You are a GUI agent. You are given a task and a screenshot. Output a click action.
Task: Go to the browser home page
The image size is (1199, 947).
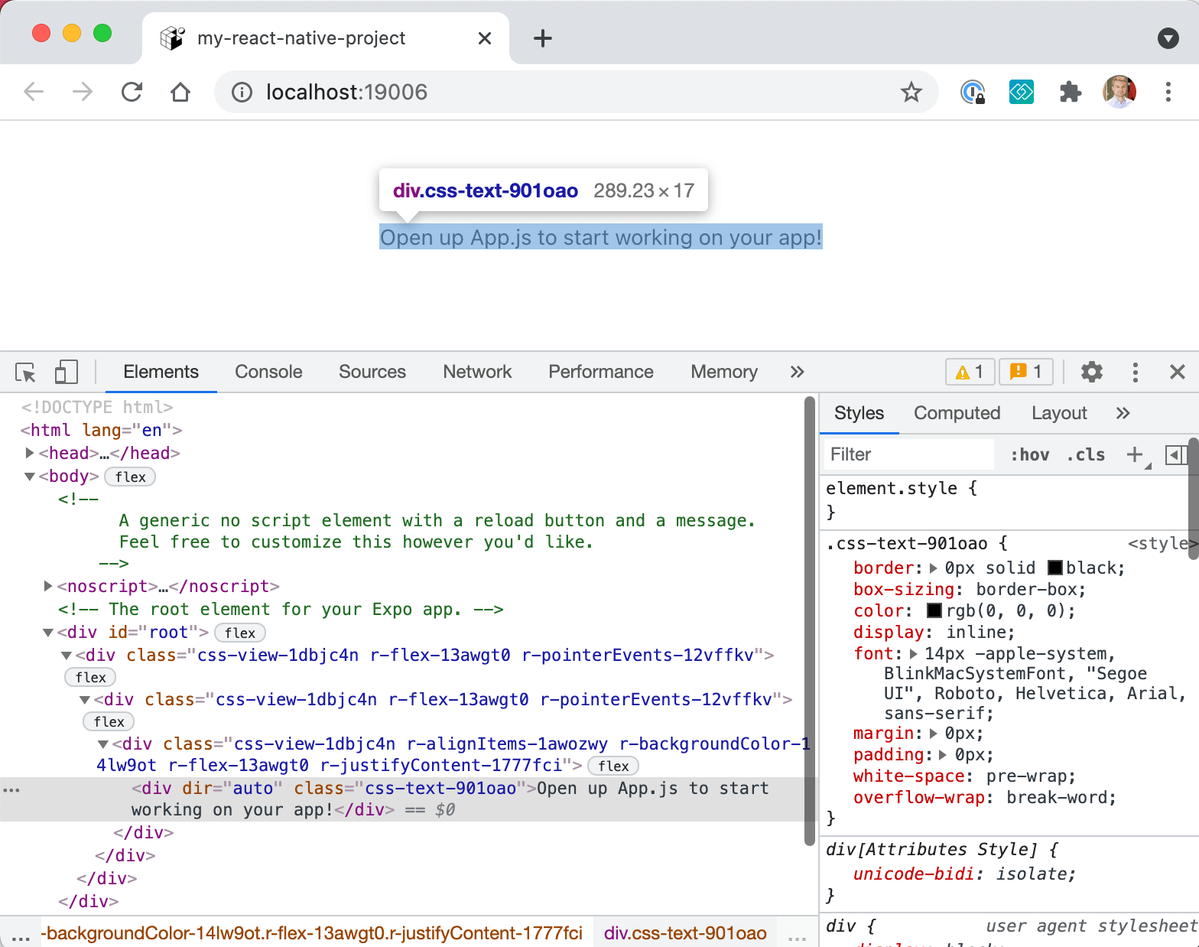(x=180, y=93)
